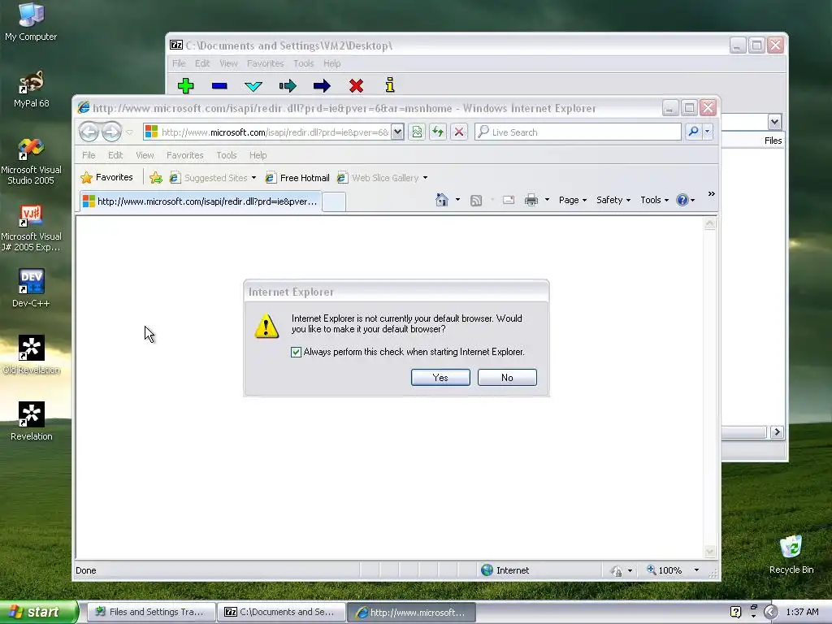This screenshot has width=832, height=624.
Task: Open the 7-Zip path dropdown arrow
Action: (x=774, y=122)
